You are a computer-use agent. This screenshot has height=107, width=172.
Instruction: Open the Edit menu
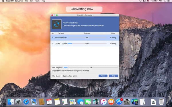(32, 1)
